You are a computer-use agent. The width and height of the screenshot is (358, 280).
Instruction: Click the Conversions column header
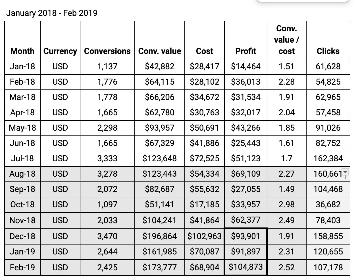(107, 51)
